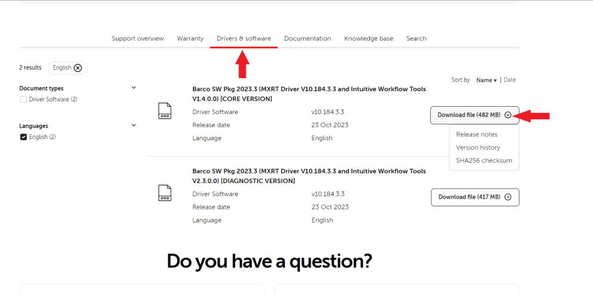Collapse the Languages filter section
This screenshot has height=294, width=593.
tap(134, 126)
